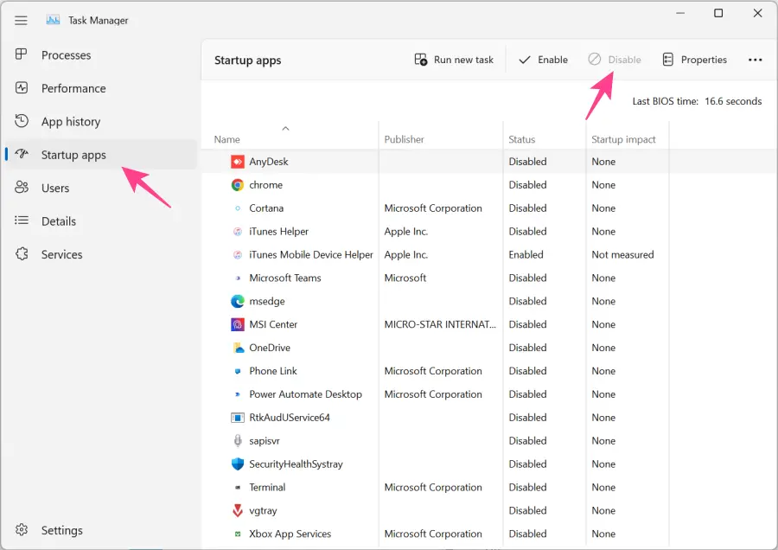
Task: Click the Settings gear icon
Action: coord(22,529)
